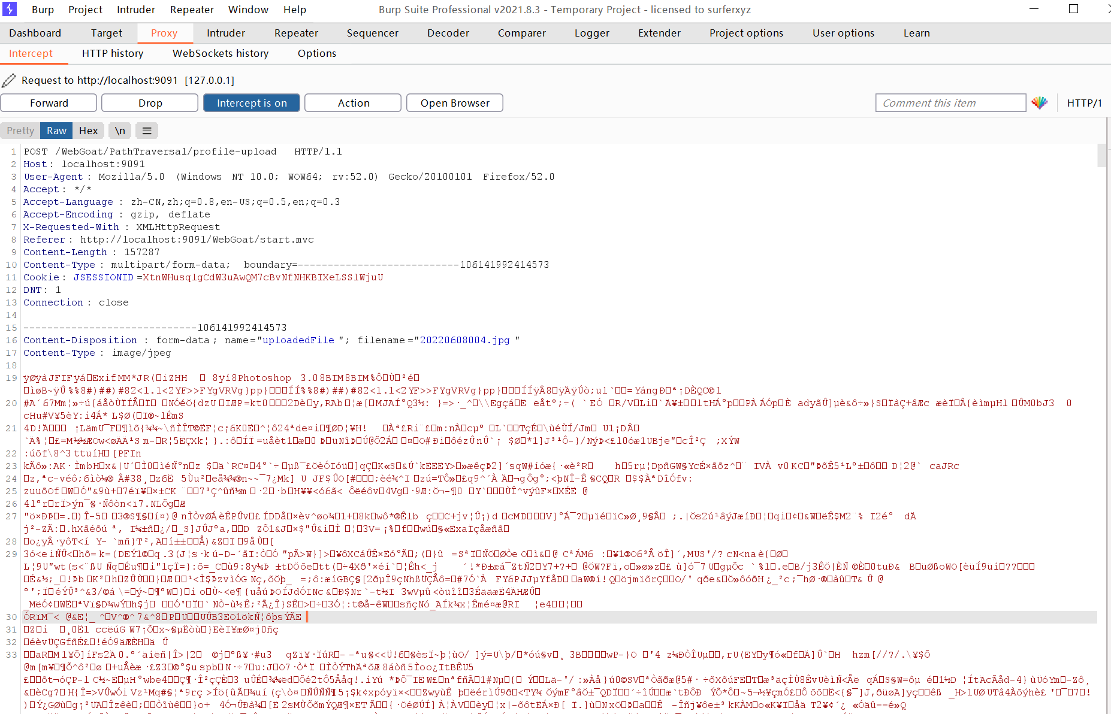1111x714 pixels.
Task: Click the Burp Suite lightning logo icon
Action: 10,9
